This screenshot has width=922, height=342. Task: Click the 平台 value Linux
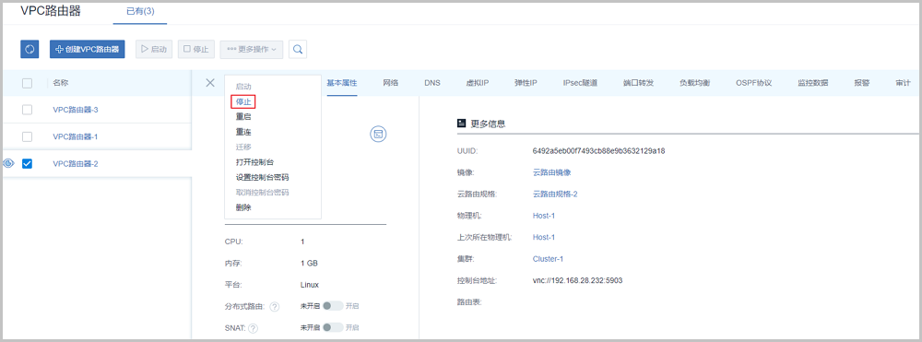(309, 285)
